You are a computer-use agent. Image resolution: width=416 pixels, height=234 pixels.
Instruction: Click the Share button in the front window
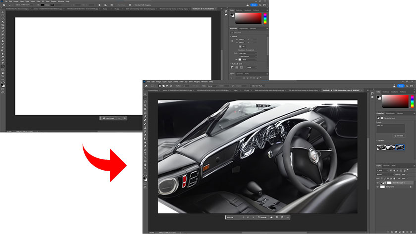pyautogui.click(x=401, y=86)
